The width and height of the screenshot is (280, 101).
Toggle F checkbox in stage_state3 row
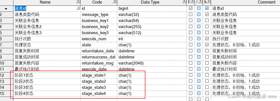[x=199, y=87]
